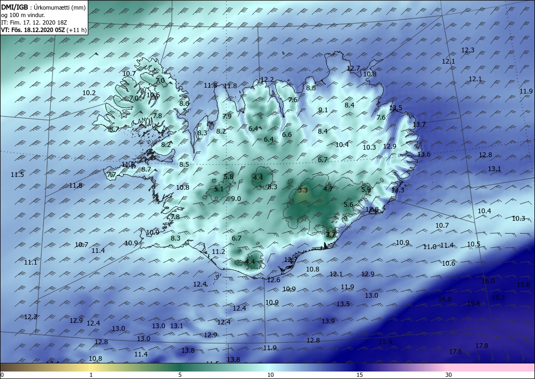This screenshot has width=535, height=379.
Task: Click the color scale tick label '1'
Action: tap(91, 375)
